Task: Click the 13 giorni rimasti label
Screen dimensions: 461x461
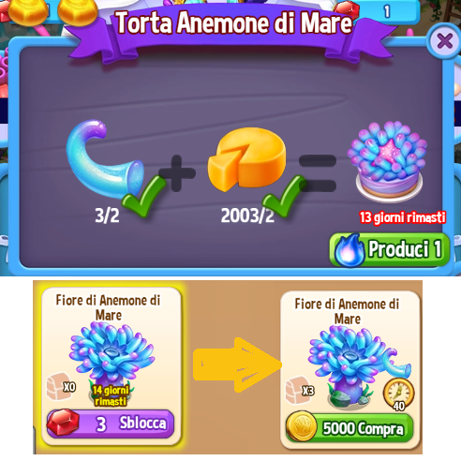Action: 402,217
